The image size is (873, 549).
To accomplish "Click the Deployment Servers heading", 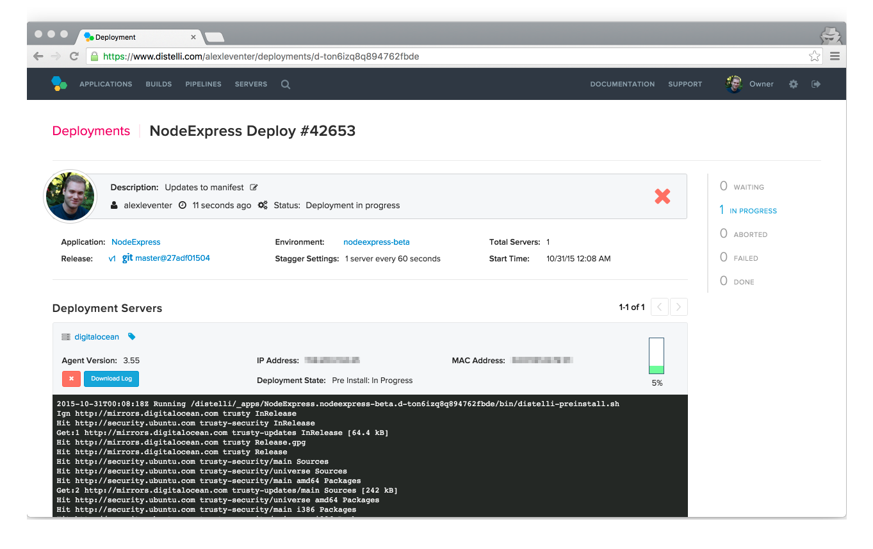I will (x=107, y=308).
